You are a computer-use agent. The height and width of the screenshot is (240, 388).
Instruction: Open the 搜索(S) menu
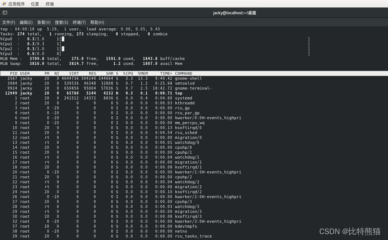point(61,22)
